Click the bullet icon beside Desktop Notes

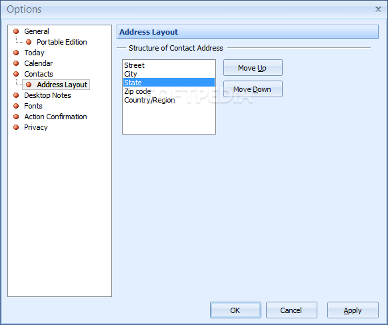point(16,95)
